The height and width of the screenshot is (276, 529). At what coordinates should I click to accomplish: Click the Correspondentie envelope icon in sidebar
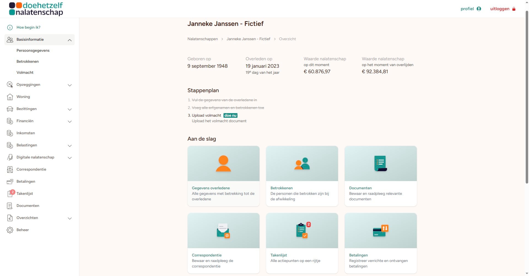10,170
